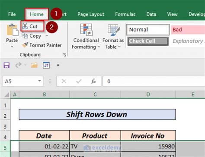
Task: Select column D header
Action: pos(148,94)
